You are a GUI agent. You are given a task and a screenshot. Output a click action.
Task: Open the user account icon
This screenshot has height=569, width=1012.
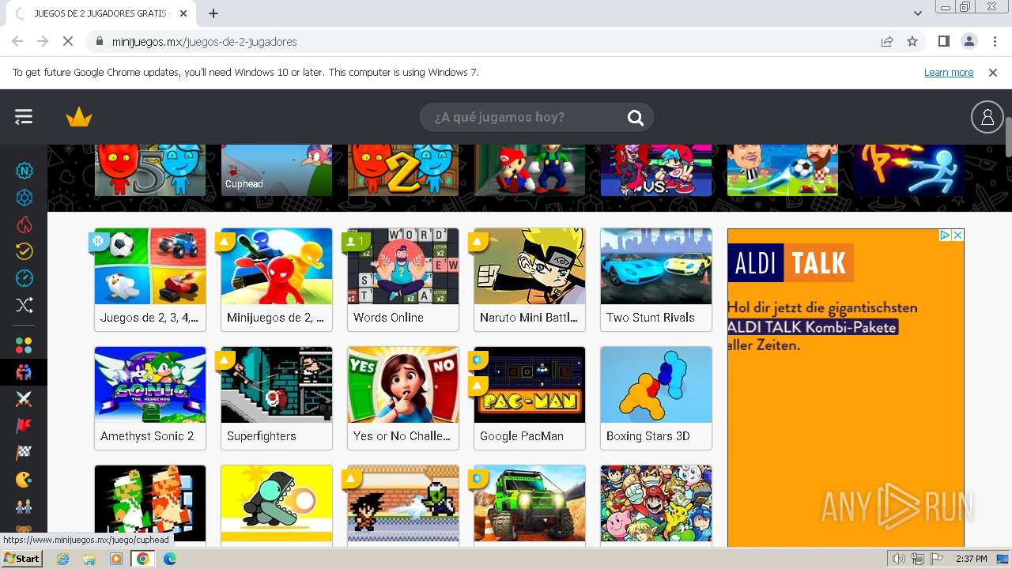[x=987, y=117]
